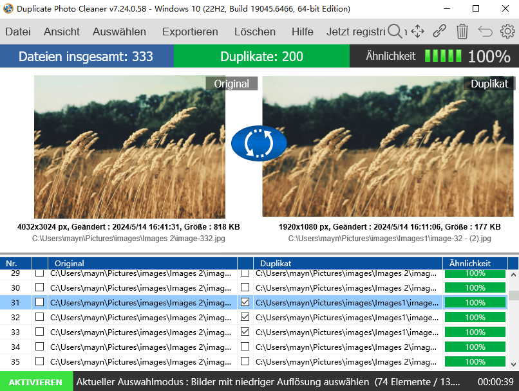Open the Löschen menu

[254, 31]
